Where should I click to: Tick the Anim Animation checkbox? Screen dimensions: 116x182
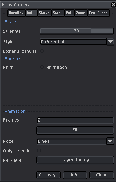42,67
